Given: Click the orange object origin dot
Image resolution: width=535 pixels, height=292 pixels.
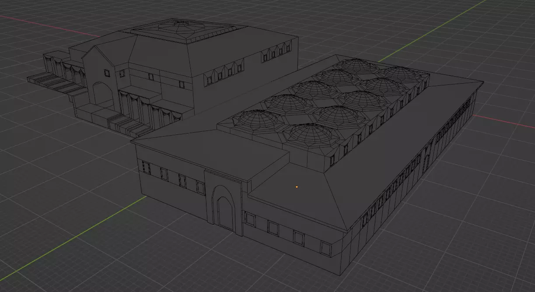Looking at the screenshot, I should (x=297, y=187).
